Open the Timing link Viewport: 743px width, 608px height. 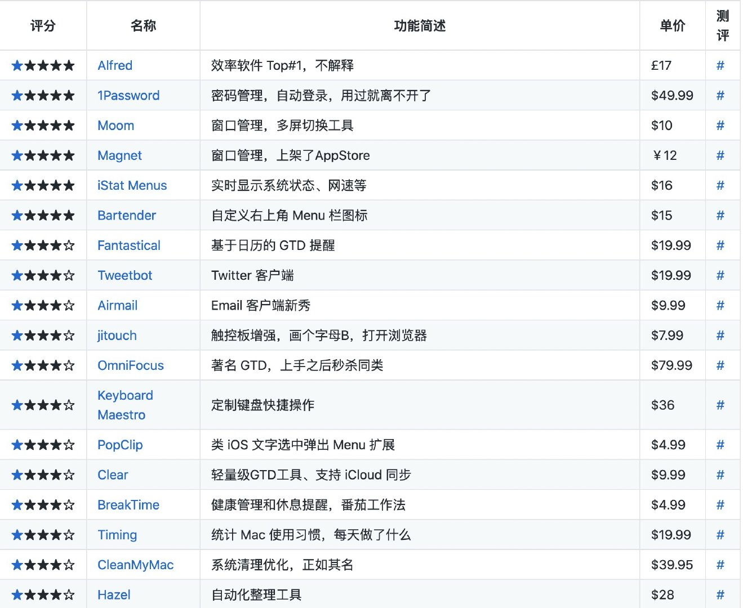point(117,535)
